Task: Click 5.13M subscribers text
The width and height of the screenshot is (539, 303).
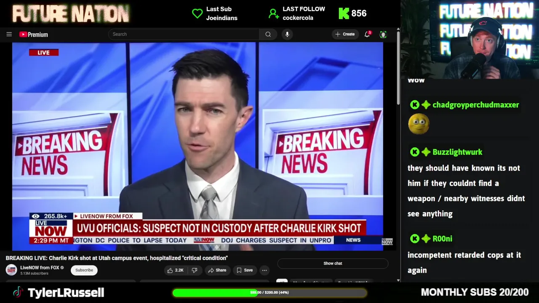Action: [34, 274]
